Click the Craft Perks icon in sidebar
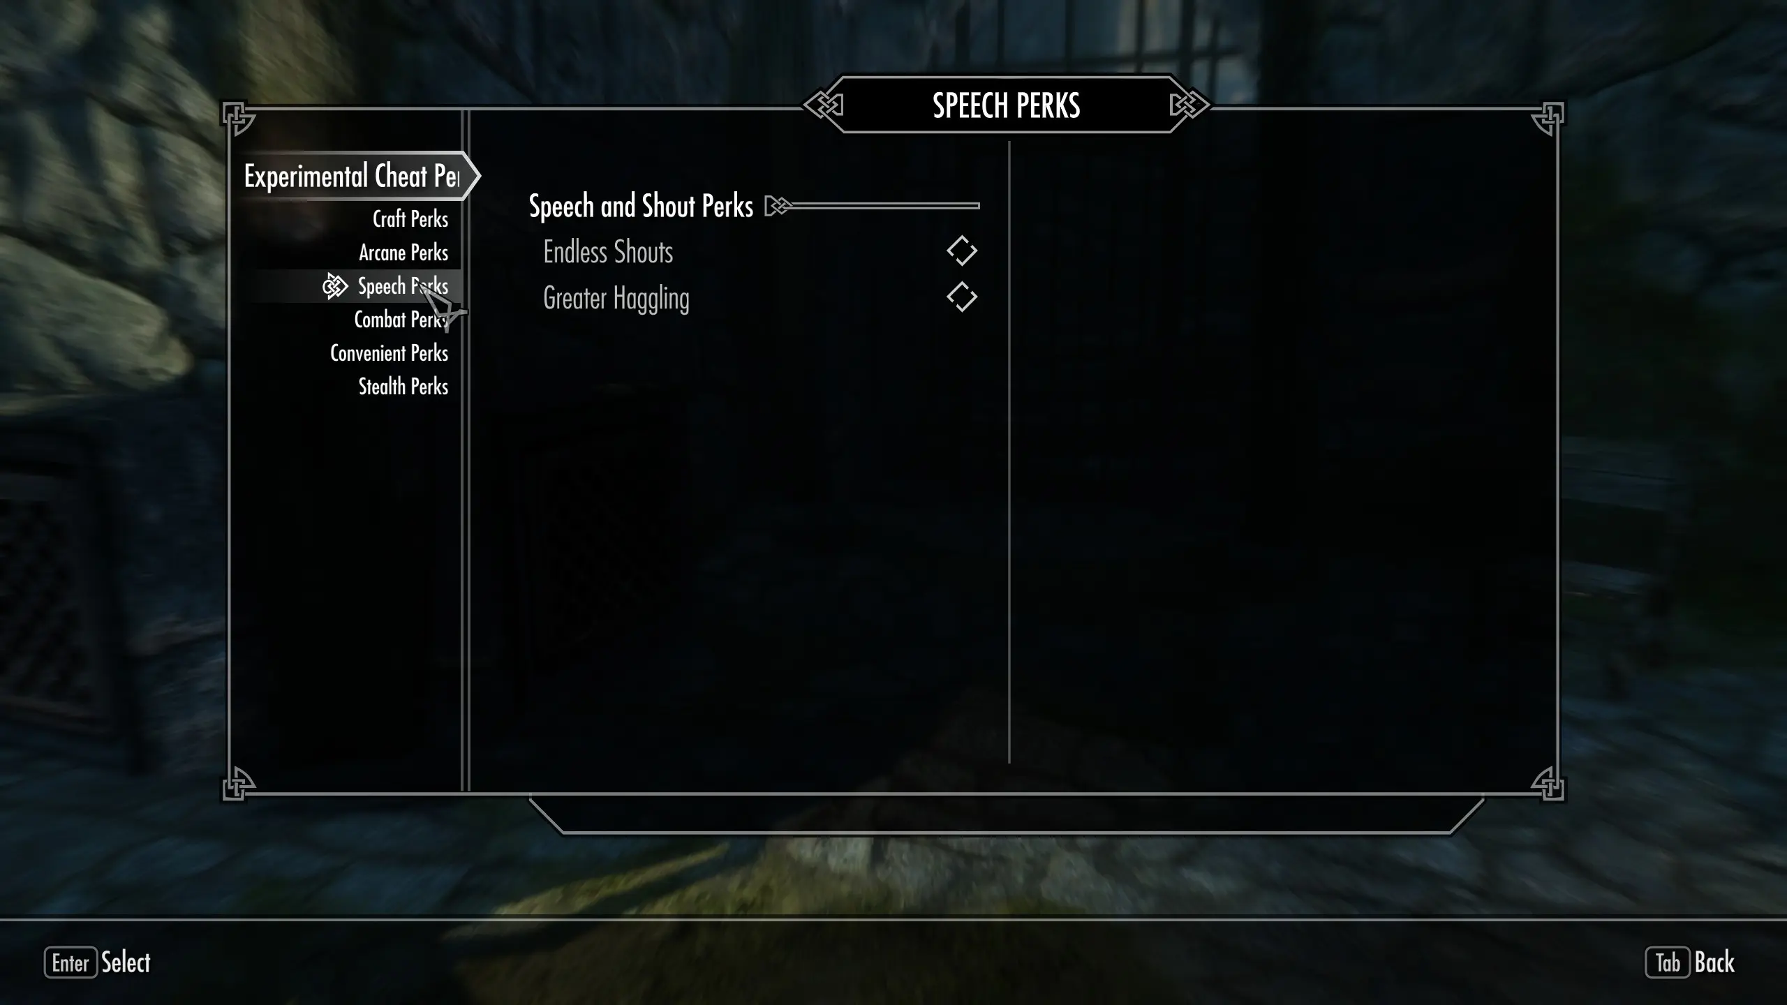 [410, 218]
